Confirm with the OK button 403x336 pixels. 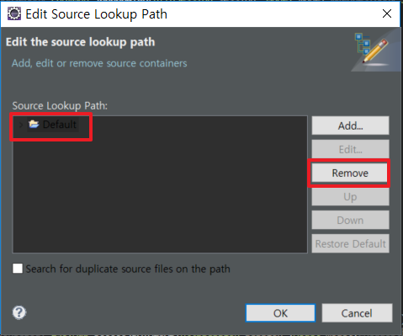[280, 313]
